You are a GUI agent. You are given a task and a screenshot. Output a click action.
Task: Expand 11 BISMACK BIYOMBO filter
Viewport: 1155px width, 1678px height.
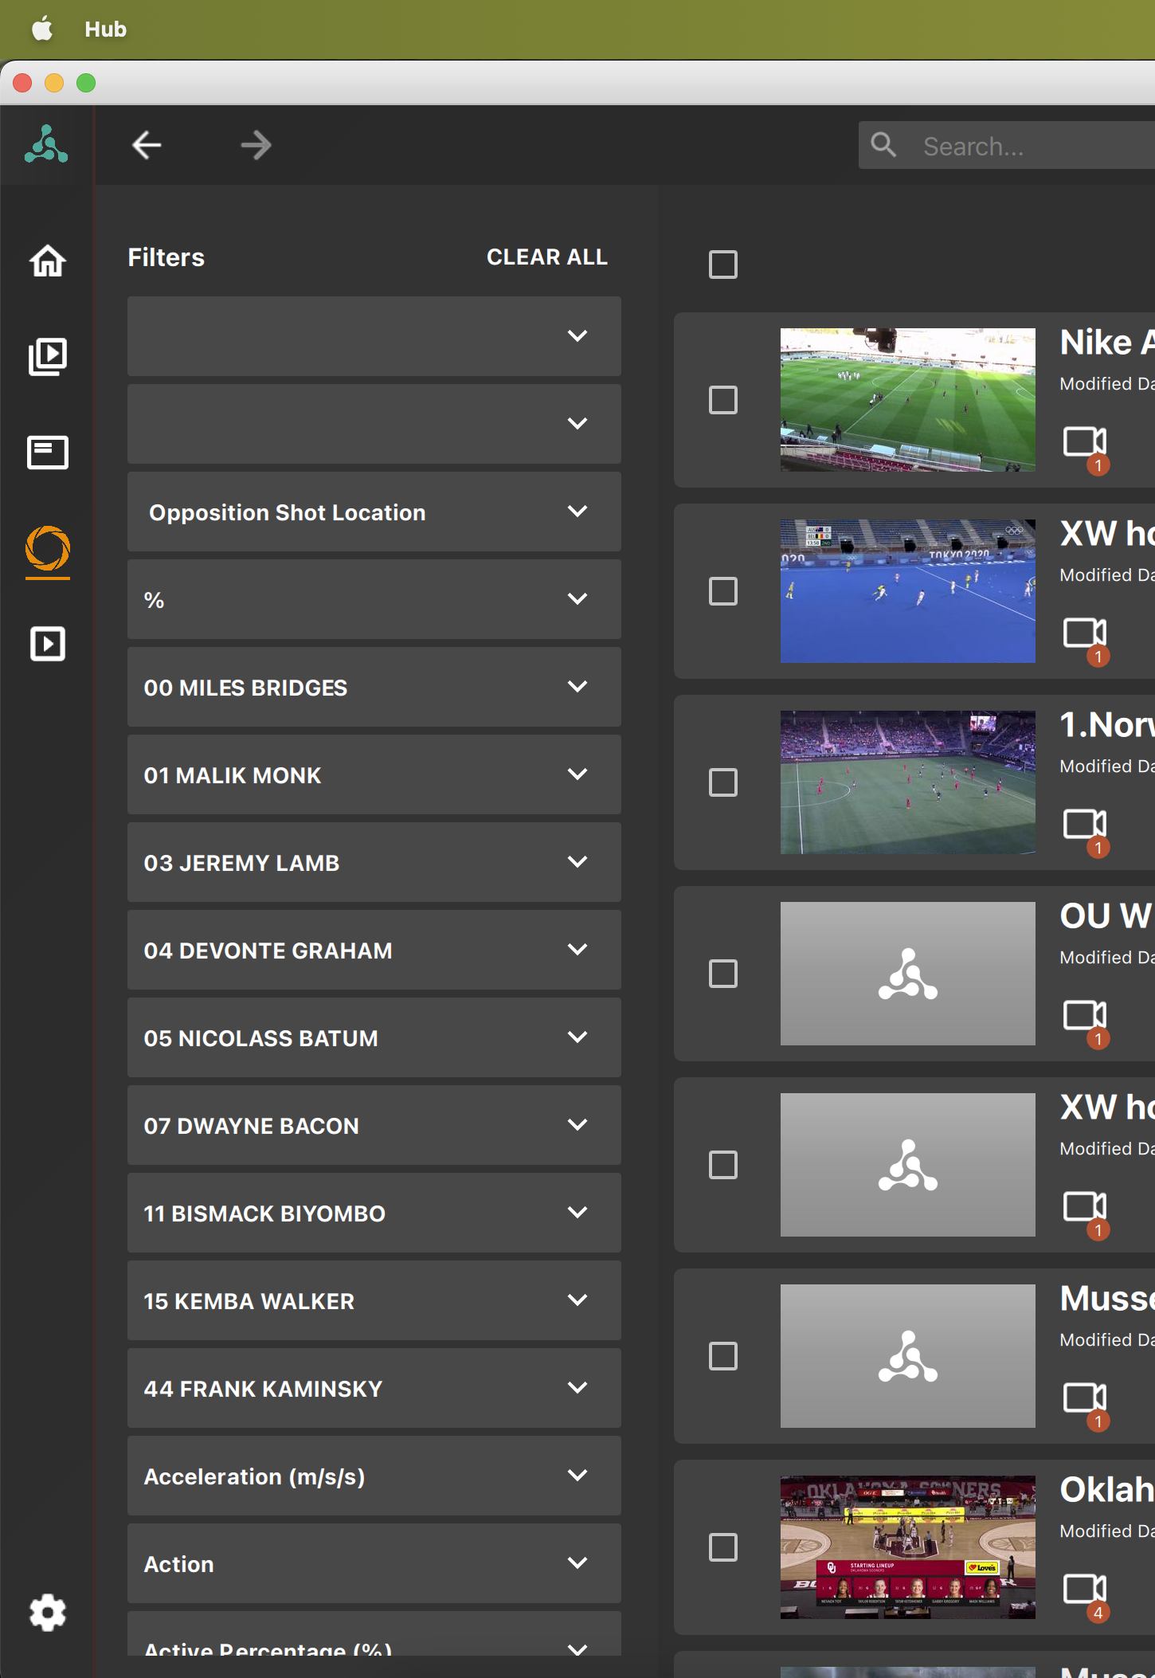(x=374, y=1213)
